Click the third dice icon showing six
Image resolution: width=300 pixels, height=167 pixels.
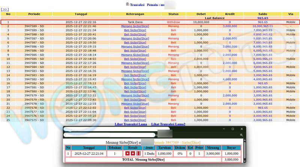click(138, 154)
